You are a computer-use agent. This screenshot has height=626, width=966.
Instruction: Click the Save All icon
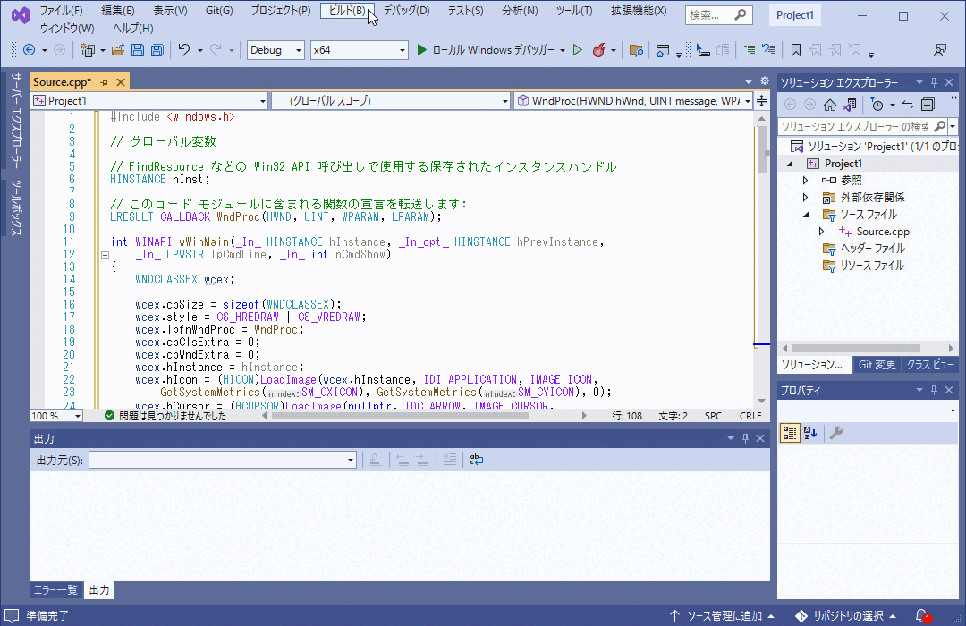(x=157, y=50)
